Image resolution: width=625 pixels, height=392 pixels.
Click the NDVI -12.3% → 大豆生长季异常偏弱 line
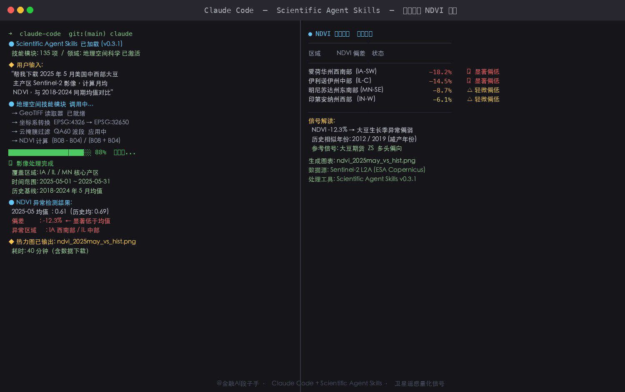362,130
